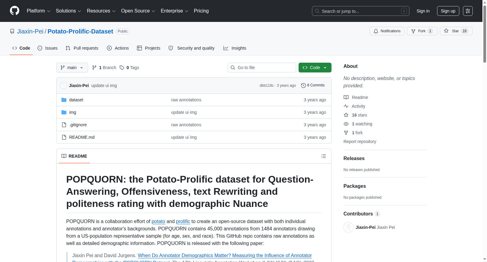This screenshot has width=487, height=262.
Task: Open the Actions tab
Action: coord(118,48)
